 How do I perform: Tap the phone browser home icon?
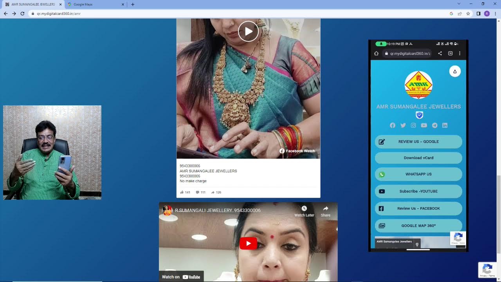[x=376, y=53]
